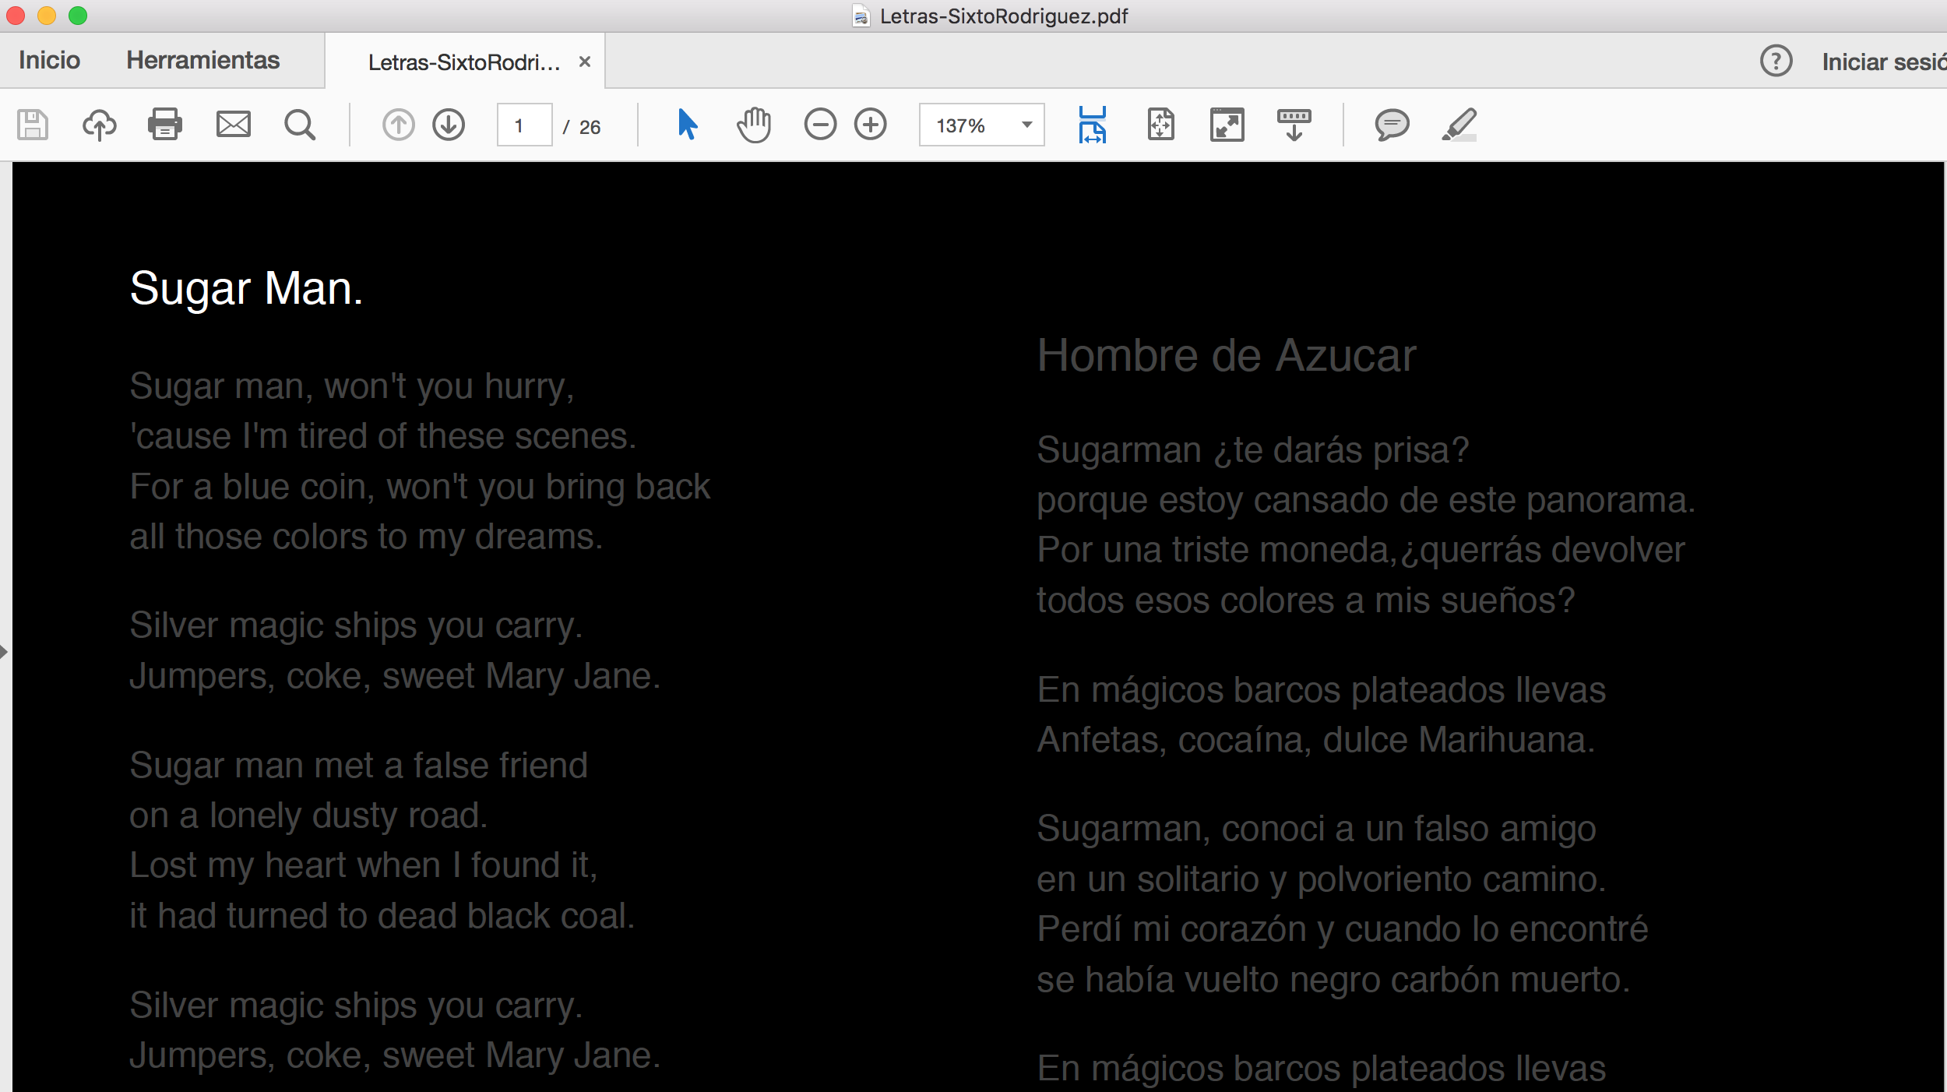
Task: Close the Letras-SixtoRodri... tab
Action: pyautogui.click(x=585, y=62)
